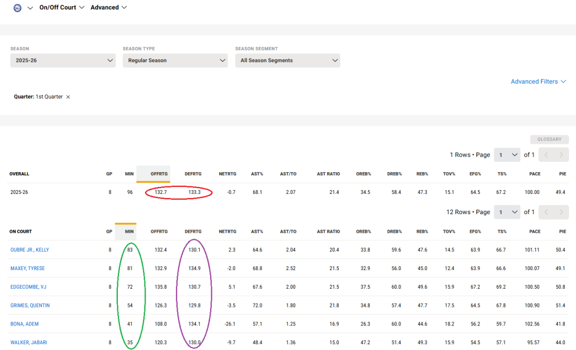Open Tyrese Maxey player link
The width and height of the screenshot is (576, 350).
pyautogui.click(x=28, y=268)
